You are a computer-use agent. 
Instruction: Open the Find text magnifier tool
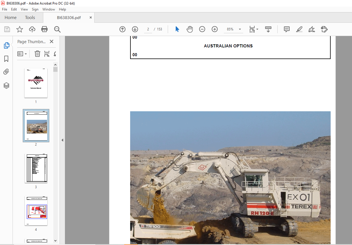click(x=57, y=29)
